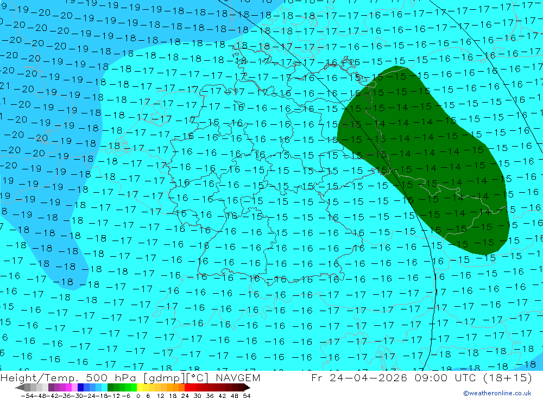This screenshot has height=398, width=543.
Task: Click the cyan swatch left of the dark green swatch
Action: [x=105, y=388]
